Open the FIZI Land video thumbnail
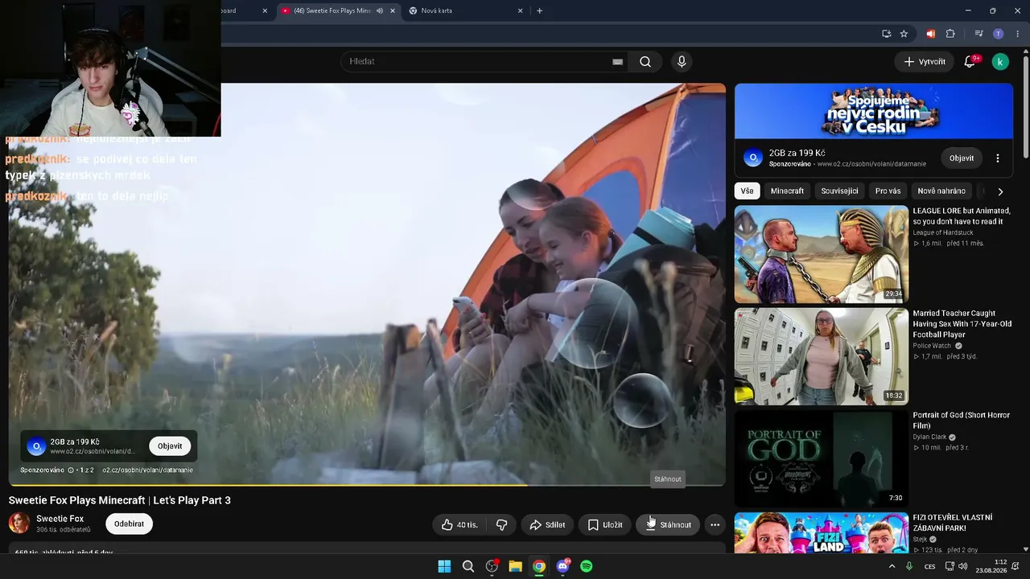Image resolution: width=1030 pixels, height=579 pixels. [x=822, y=533]
